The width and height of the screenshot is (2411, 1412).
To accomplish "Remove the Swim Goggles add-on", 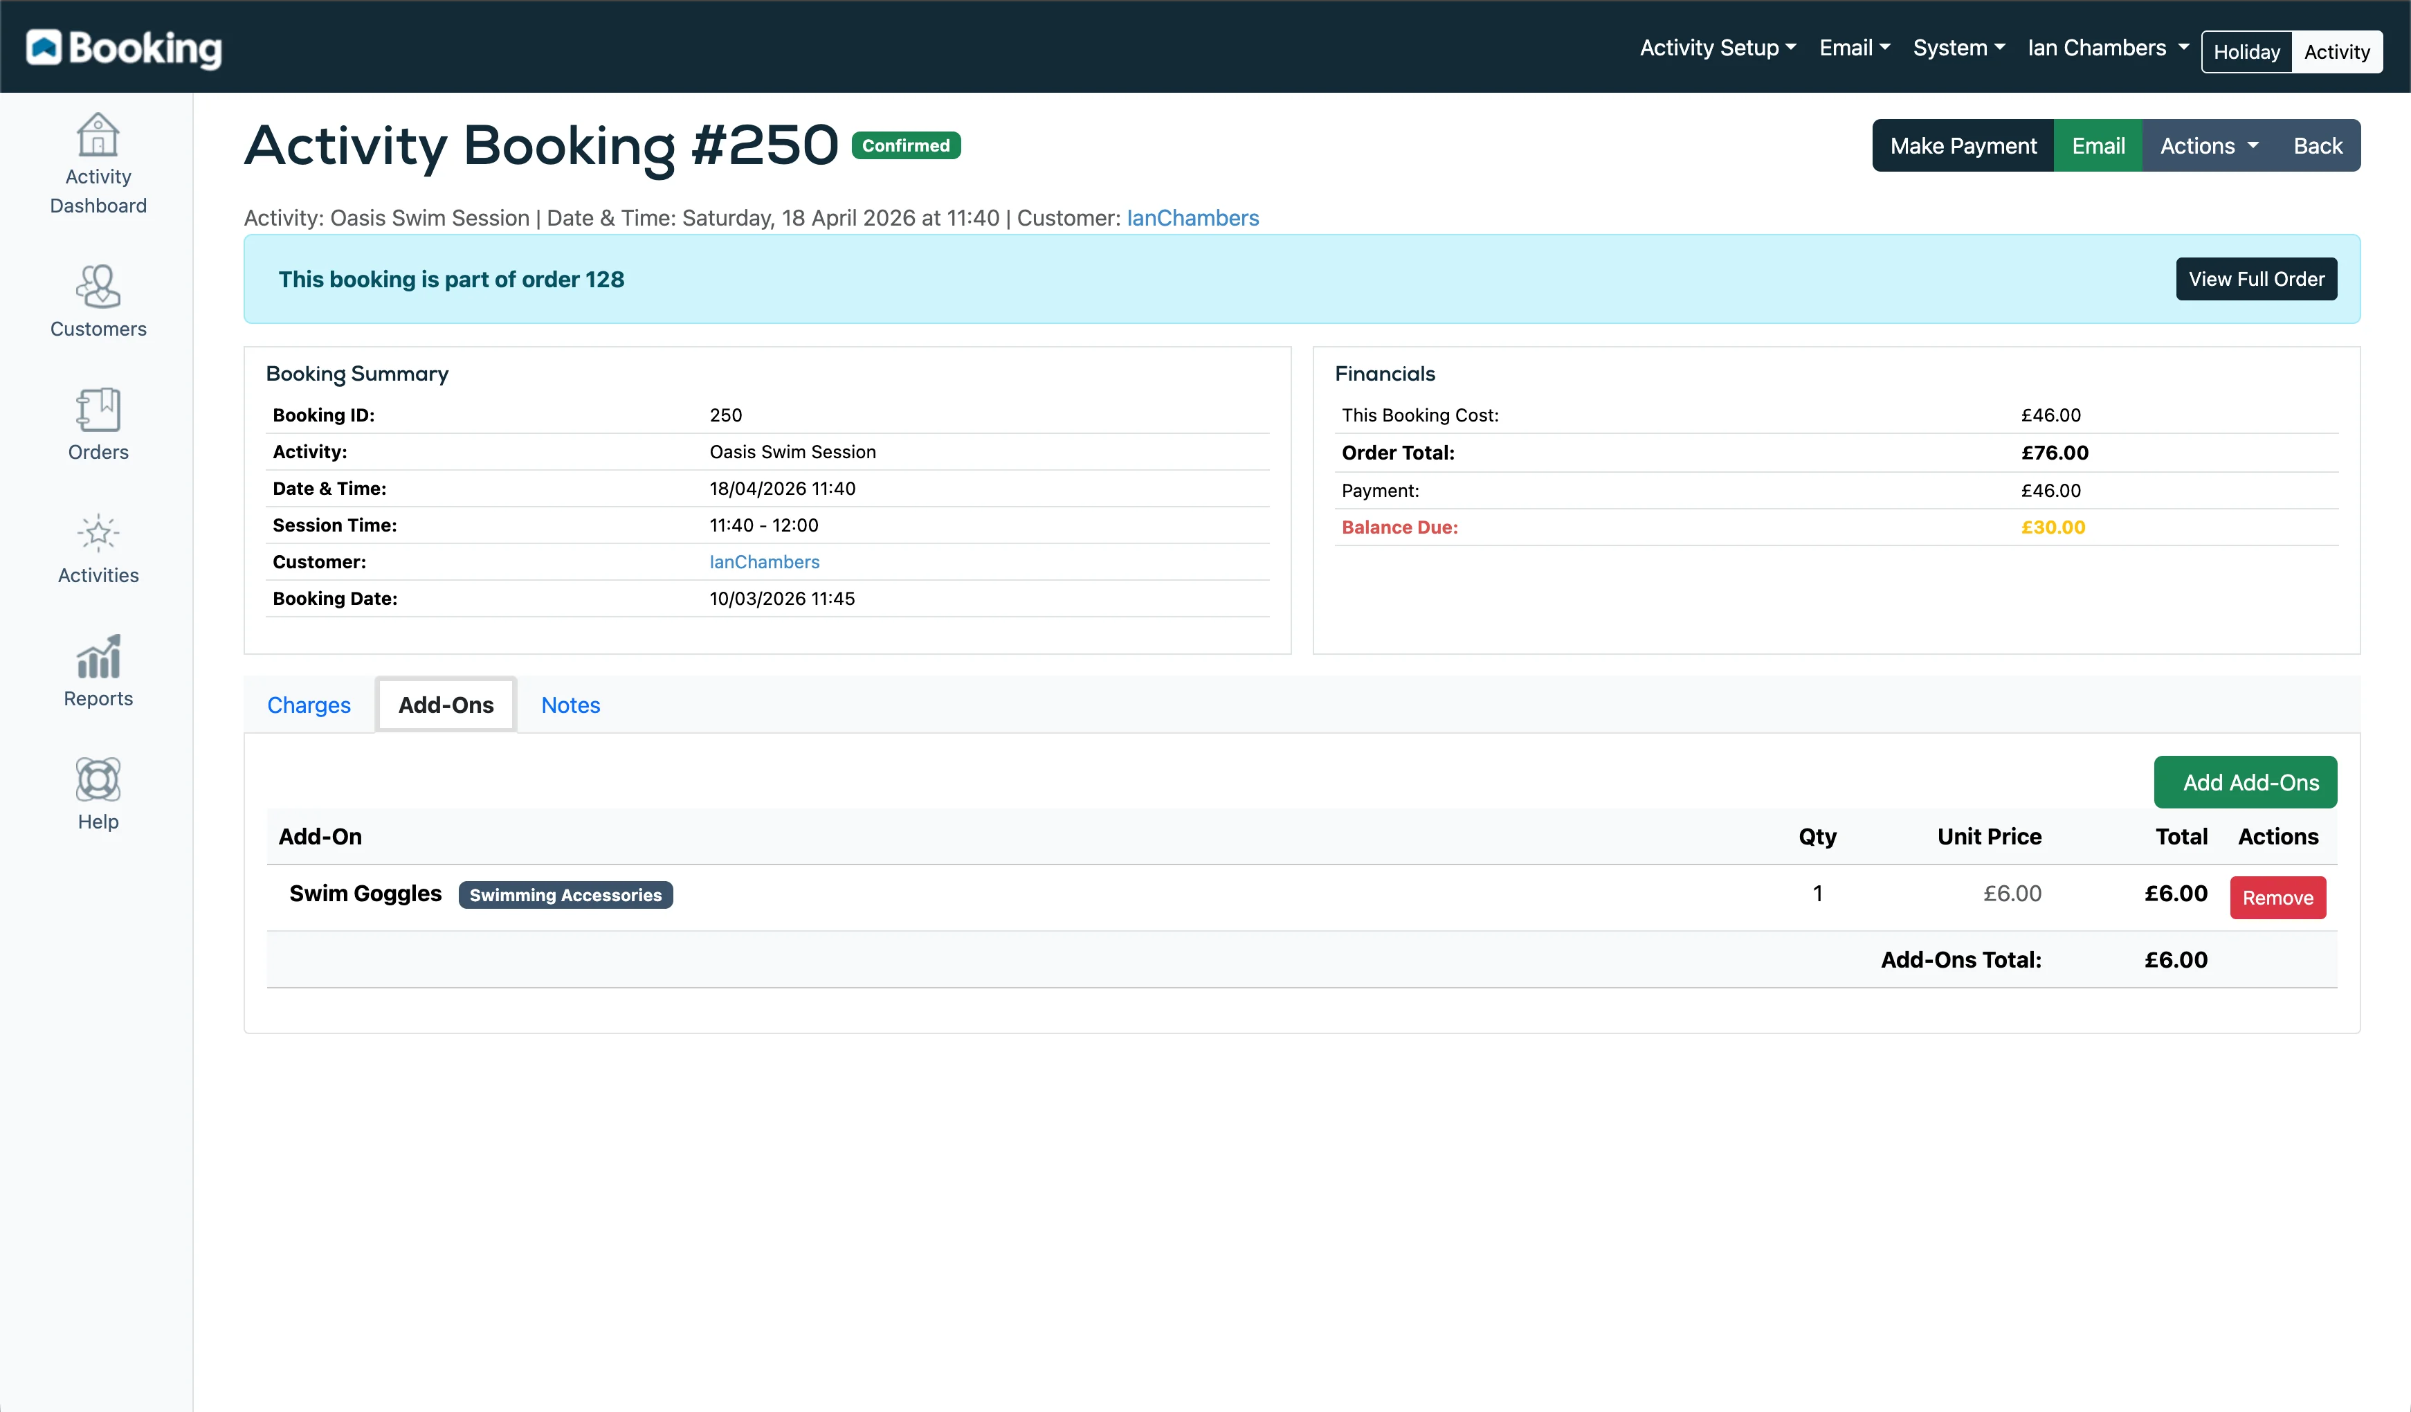I will point(2277,897).
